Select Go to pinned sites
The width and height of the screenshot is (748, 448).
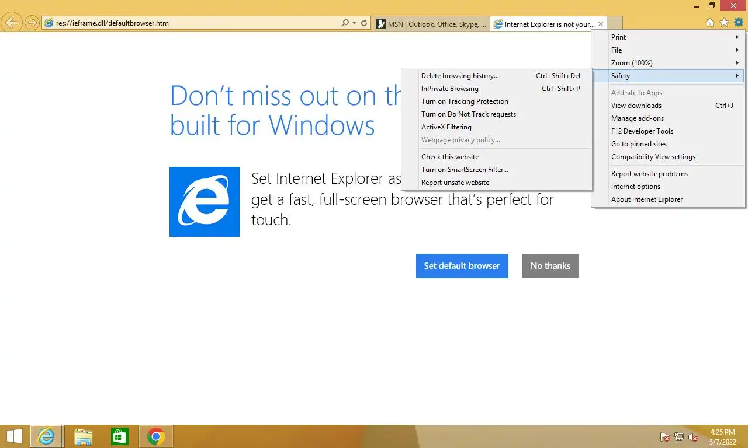click(669, 143)
